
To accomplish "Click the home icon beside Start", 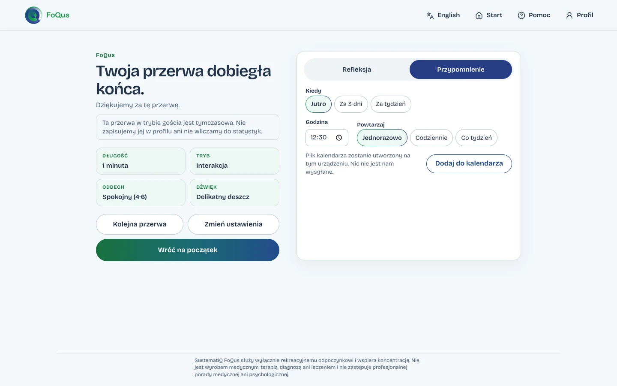I will tap(479, 15).
